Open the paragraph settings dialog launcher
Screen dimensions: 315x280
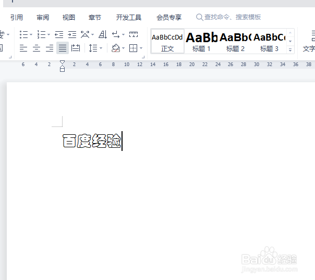coord(143,57)
